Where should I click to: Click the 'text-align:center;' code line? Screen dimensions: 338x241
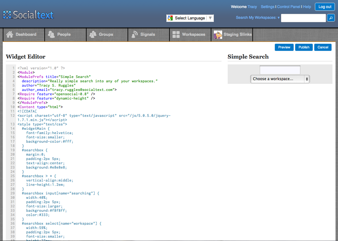click(45, 163)
